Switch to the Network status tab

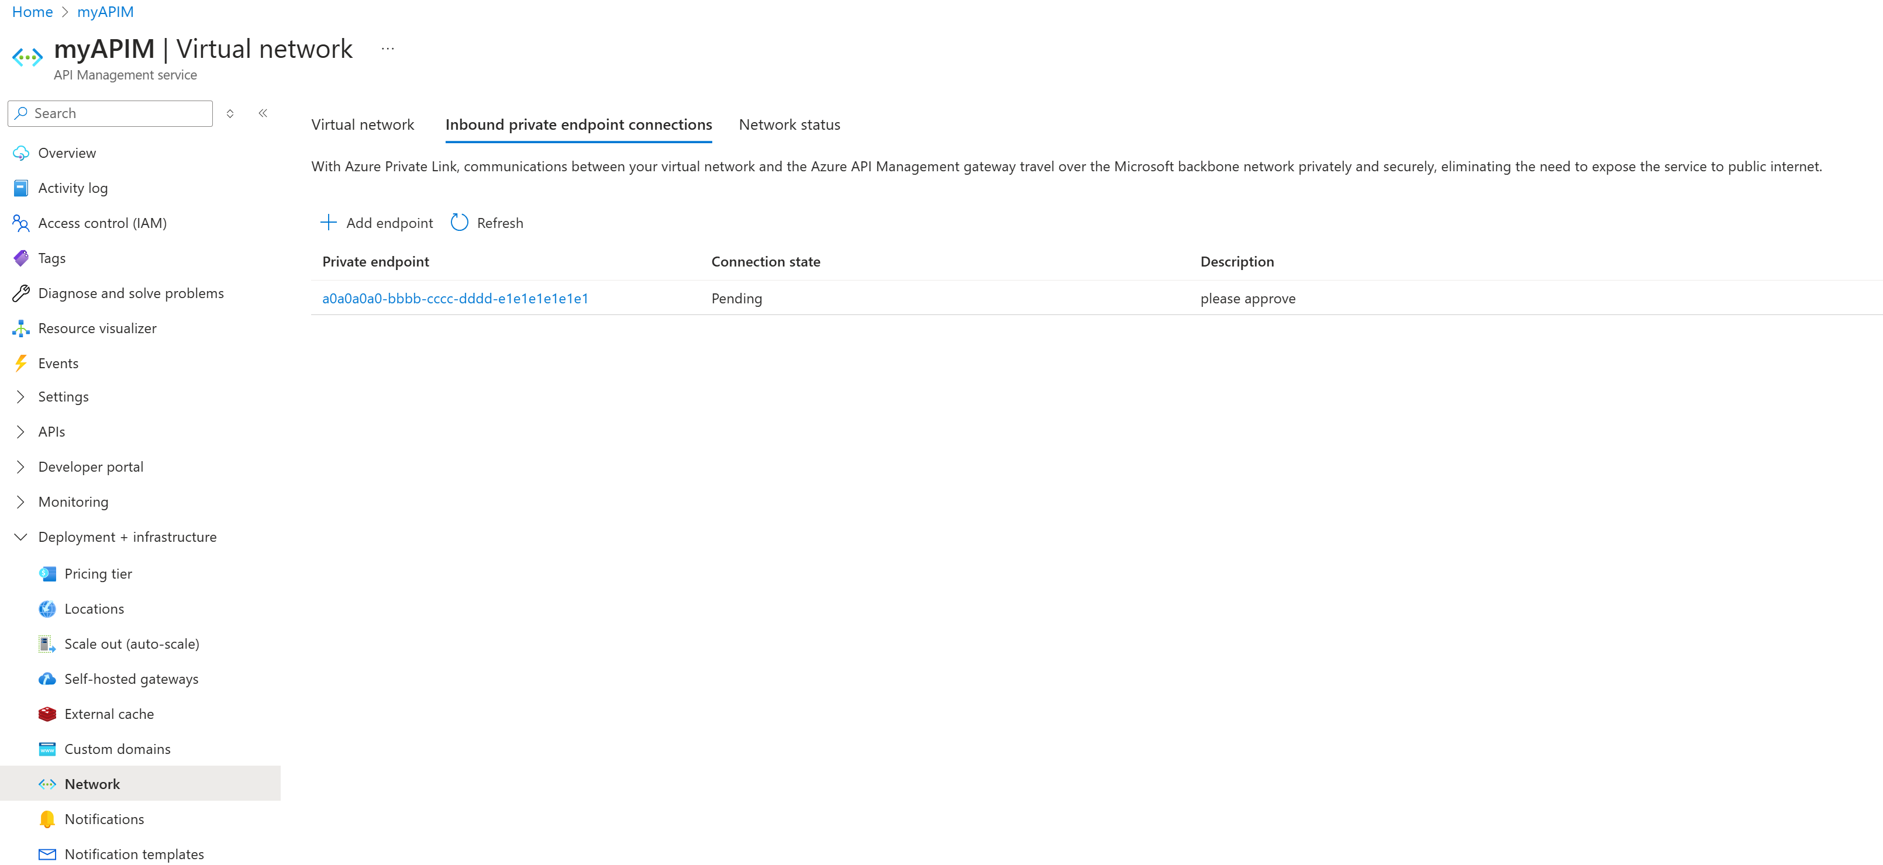click(x=788, y=123)
